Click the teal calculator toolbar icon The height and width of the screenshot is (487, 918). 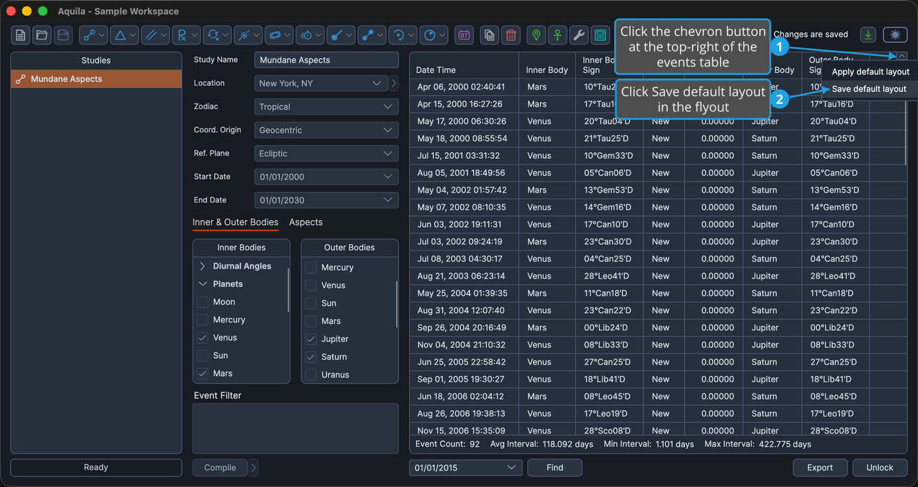coord(600,35)
